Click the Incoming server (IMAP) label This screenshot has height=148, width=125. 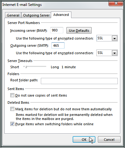(x=29, y=31)
